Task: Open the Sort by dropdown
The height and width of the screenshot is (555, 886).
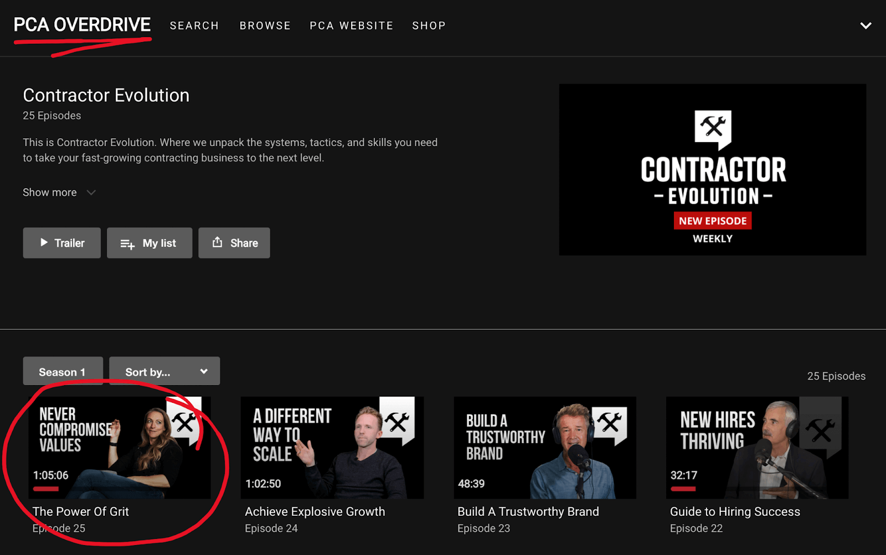Action: 164,371
